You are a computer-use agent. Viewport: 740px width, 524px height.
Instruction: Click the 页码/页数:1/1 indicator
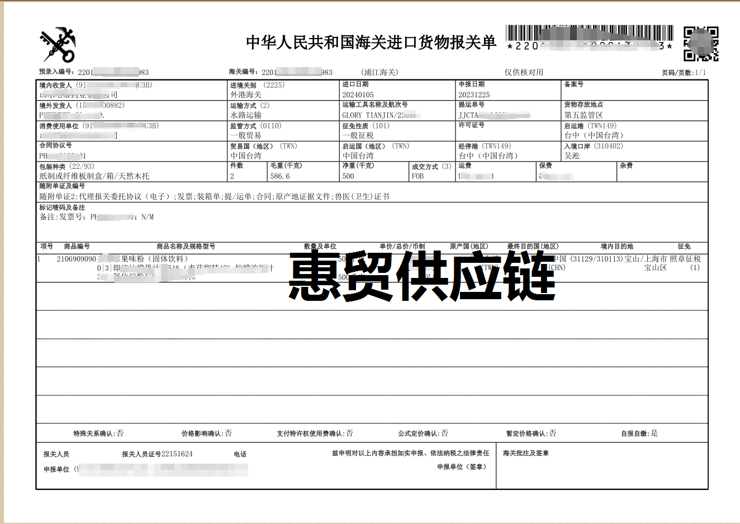[x=684, y=73]
